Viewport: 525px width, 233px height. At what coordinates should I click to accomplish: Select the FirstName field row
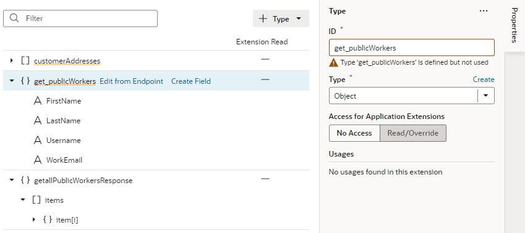156,101
